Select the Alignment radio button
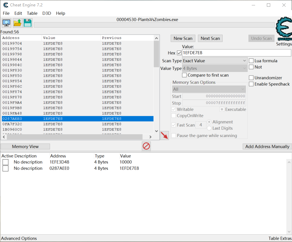292x242 pixels. (209, 122)
